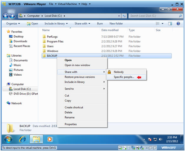The height and width of the screenshot is (151, 185).
Task: Open the Windows Start orb
Action: [x=8, y=139]
